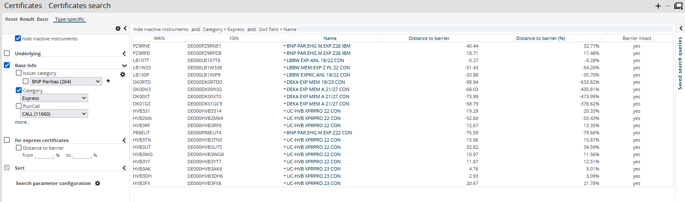Enable the Underlying section checkbox
Screen dimensions: 685x202
click(7, 53)
